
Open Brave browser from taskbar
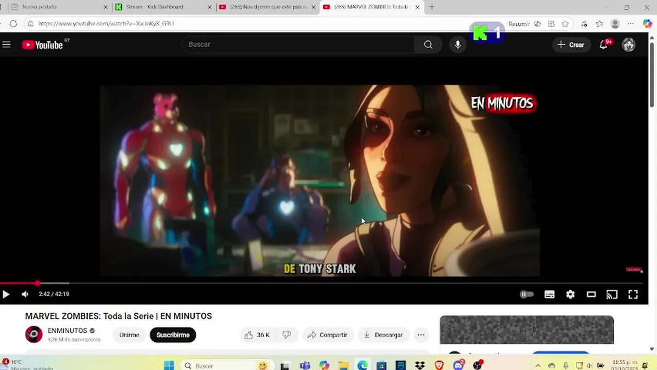(439, 365)
